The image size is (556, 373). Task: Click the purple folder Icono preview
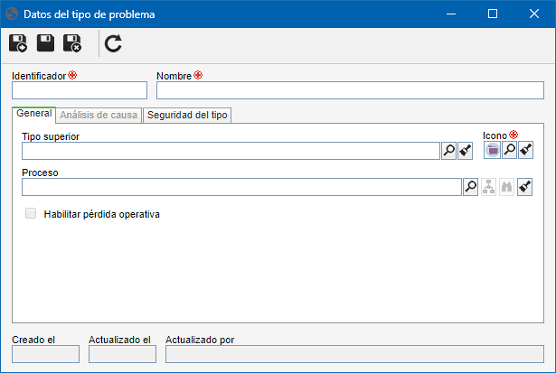click(x=492, y=150)
